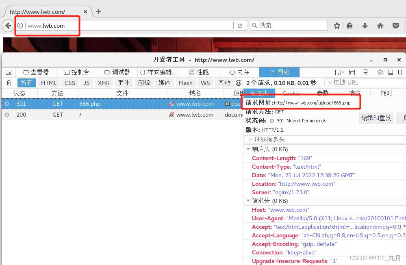Focus the 过滤 URL filter field
Screen dimensions: 406x265
click(x=365, y=83)
